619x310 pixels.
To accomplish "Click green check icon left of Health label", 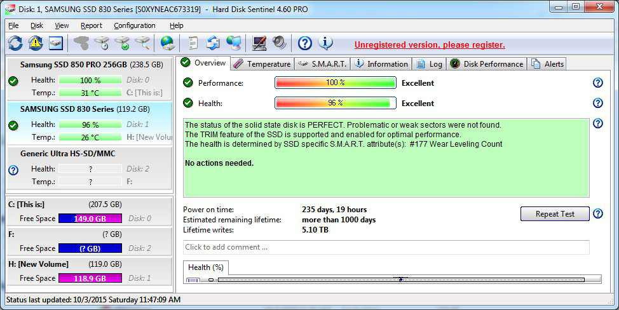I will pos(188,103).
